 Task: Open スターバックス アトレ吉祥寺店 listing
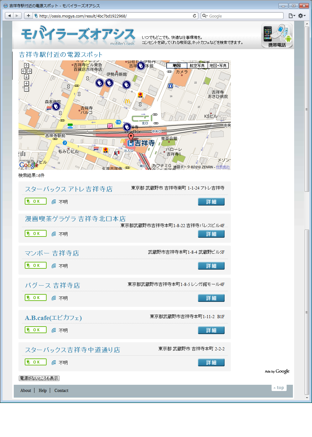(69, 189)
